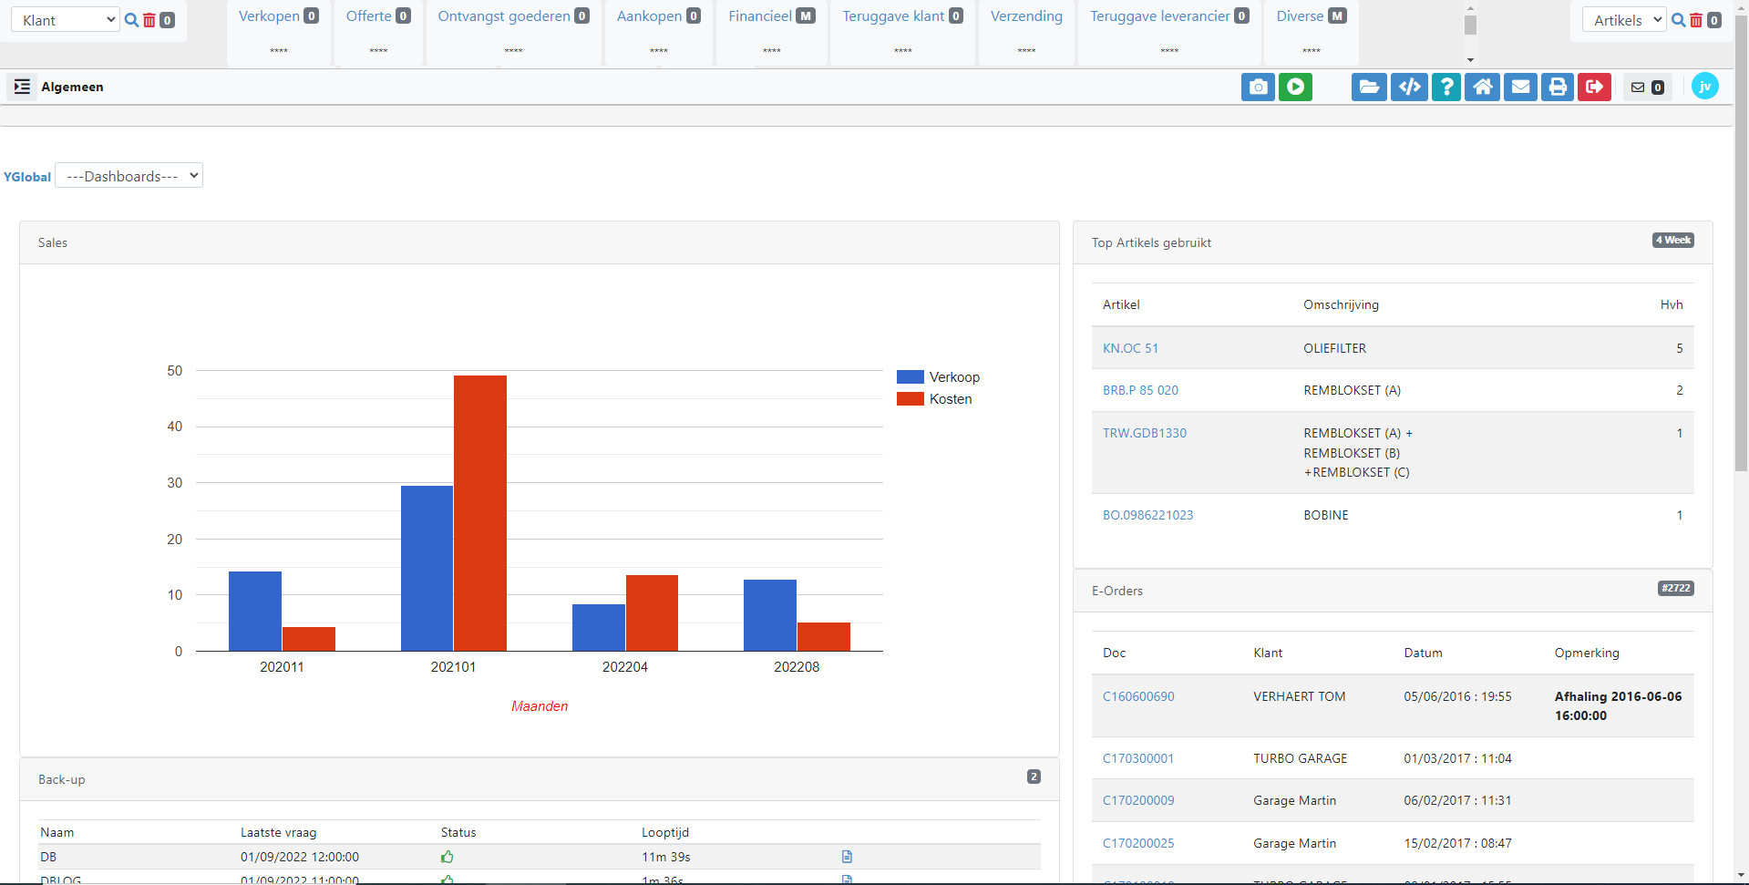
Task: Click the search magnifier next to Klant
Action: point(131,20)
